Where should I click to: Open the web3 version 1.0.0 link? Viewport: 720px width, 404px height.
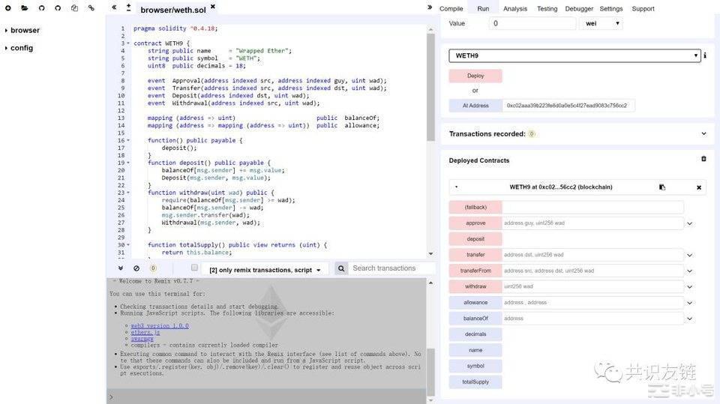click(159, 326)
